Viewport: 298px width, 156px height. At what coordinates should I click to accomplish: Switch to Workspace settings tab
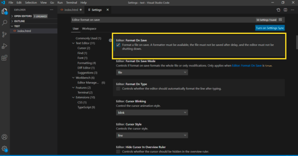coord(89,29)
